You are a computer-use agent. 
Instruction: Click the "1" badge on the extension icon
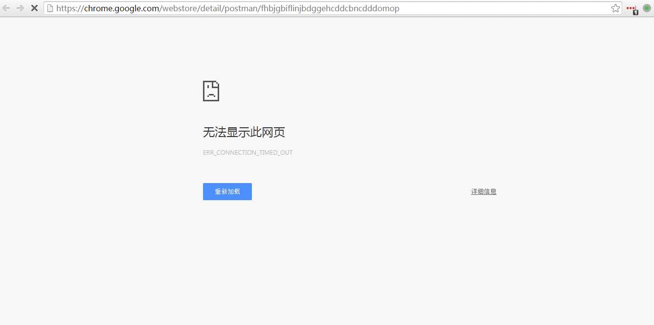[x=635, y=11]
